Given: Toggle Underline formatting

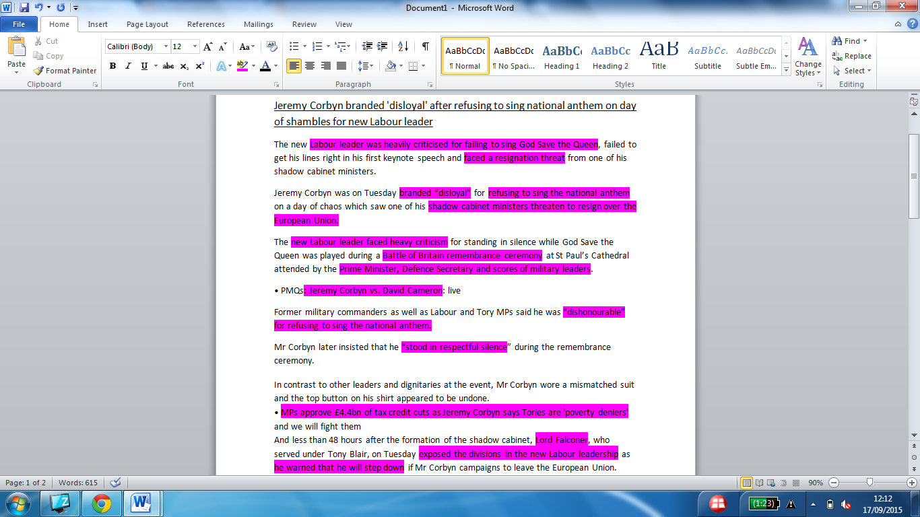Looking at the screenshot, I should pyautogui.click(x=144, y=66).
